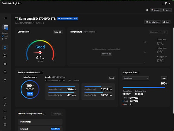Screen dimensions: 174x131
Task: Click the Update button
Action: point(155,10)
